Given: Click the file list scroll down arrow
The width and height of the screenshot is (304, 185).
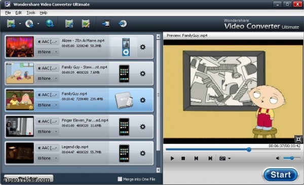Looking at the screenshot, I should pyautogui.click(x=158, y=170).
